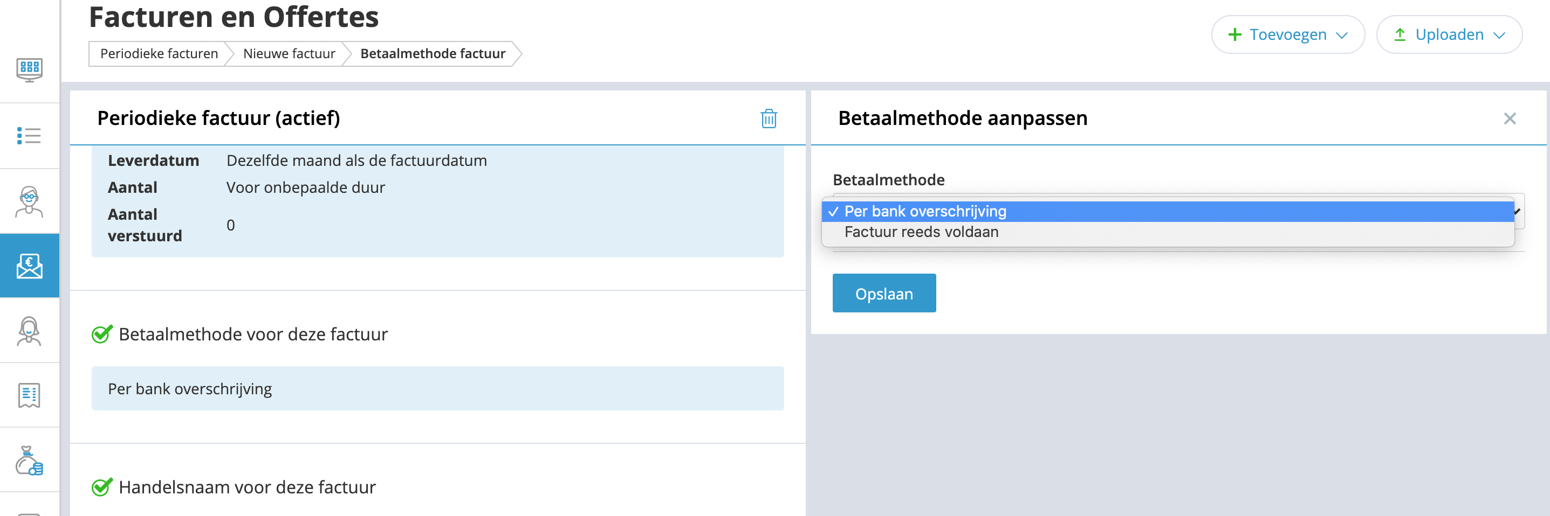Click the 'Per bank overschrijving' payment method field
Image resolution: width=1550 pixels, height=516 pixels.
click(x=437, y=389)
